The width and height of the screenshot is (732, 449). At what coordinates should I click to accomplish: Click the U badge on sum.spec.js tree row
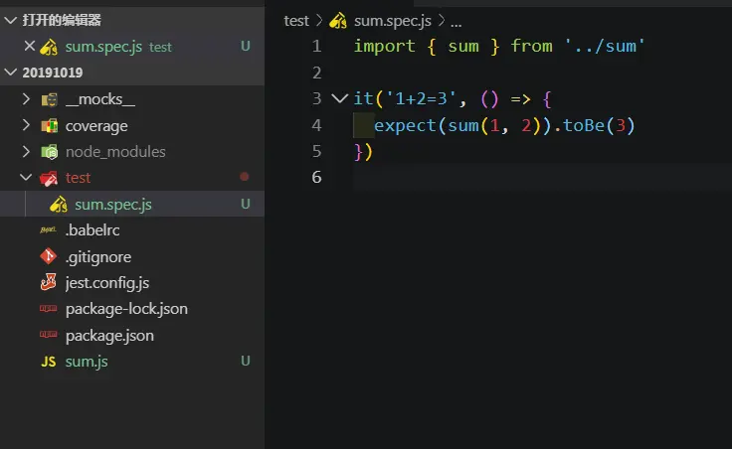[245, 204]
